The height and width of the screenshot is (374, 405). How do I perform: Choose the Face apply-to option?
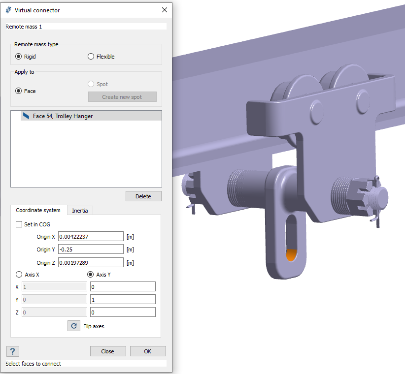[19, 91]
